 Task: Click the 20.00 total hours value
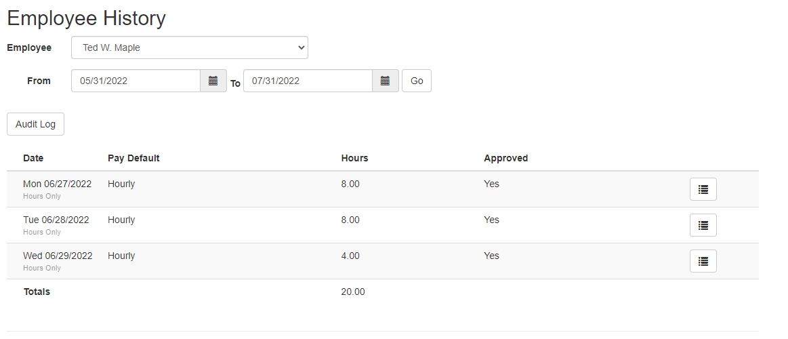click(x=352, y=292)
